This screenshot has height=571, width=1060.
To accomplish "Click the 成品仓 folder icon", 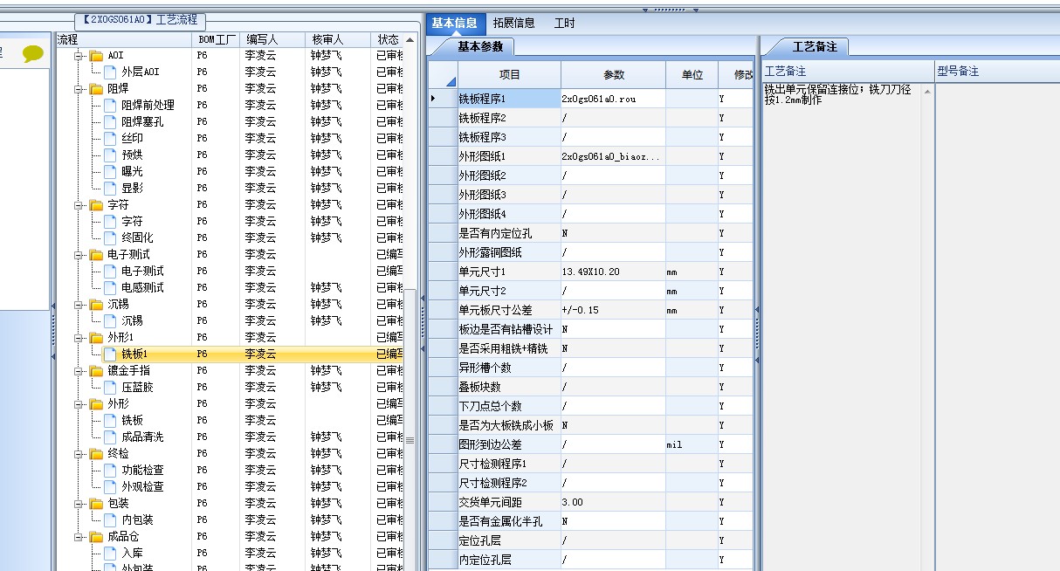I will tap(96, 537).
